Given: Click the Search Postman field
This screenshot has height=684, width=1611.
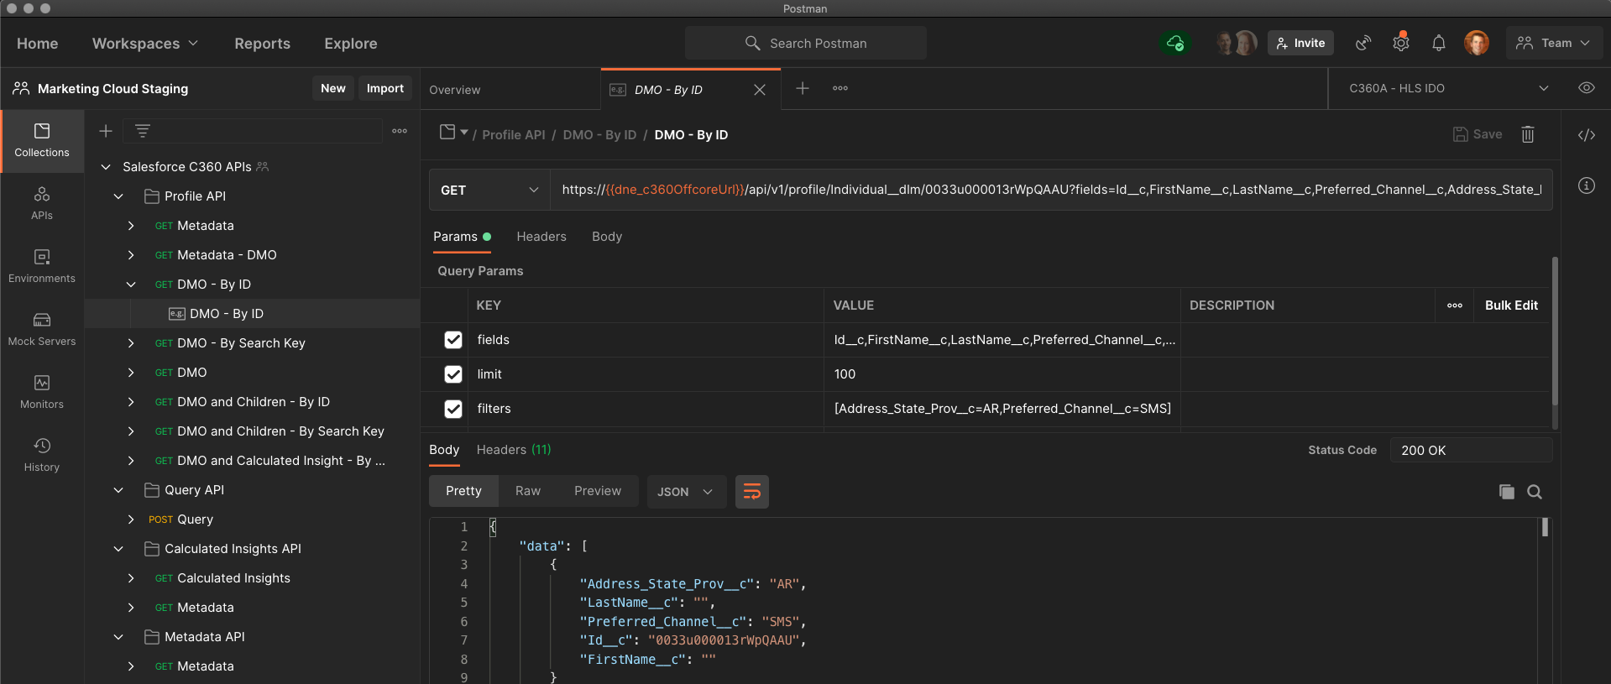Looking at the screenshot, I should 806,43.
